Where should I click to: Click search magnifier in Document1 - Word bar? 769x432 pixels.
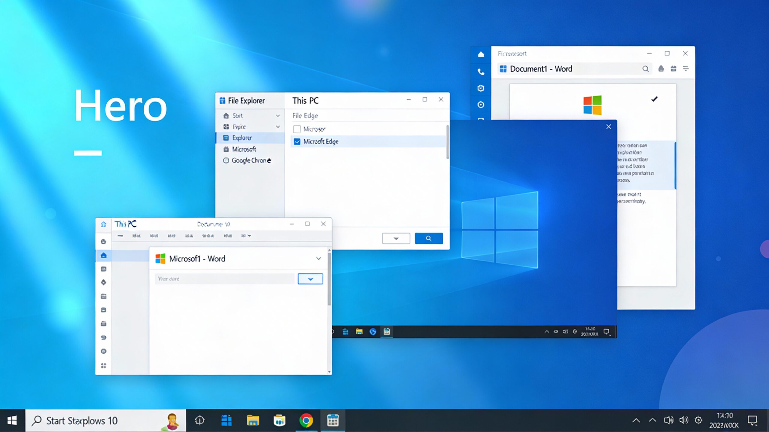point(645,69)
